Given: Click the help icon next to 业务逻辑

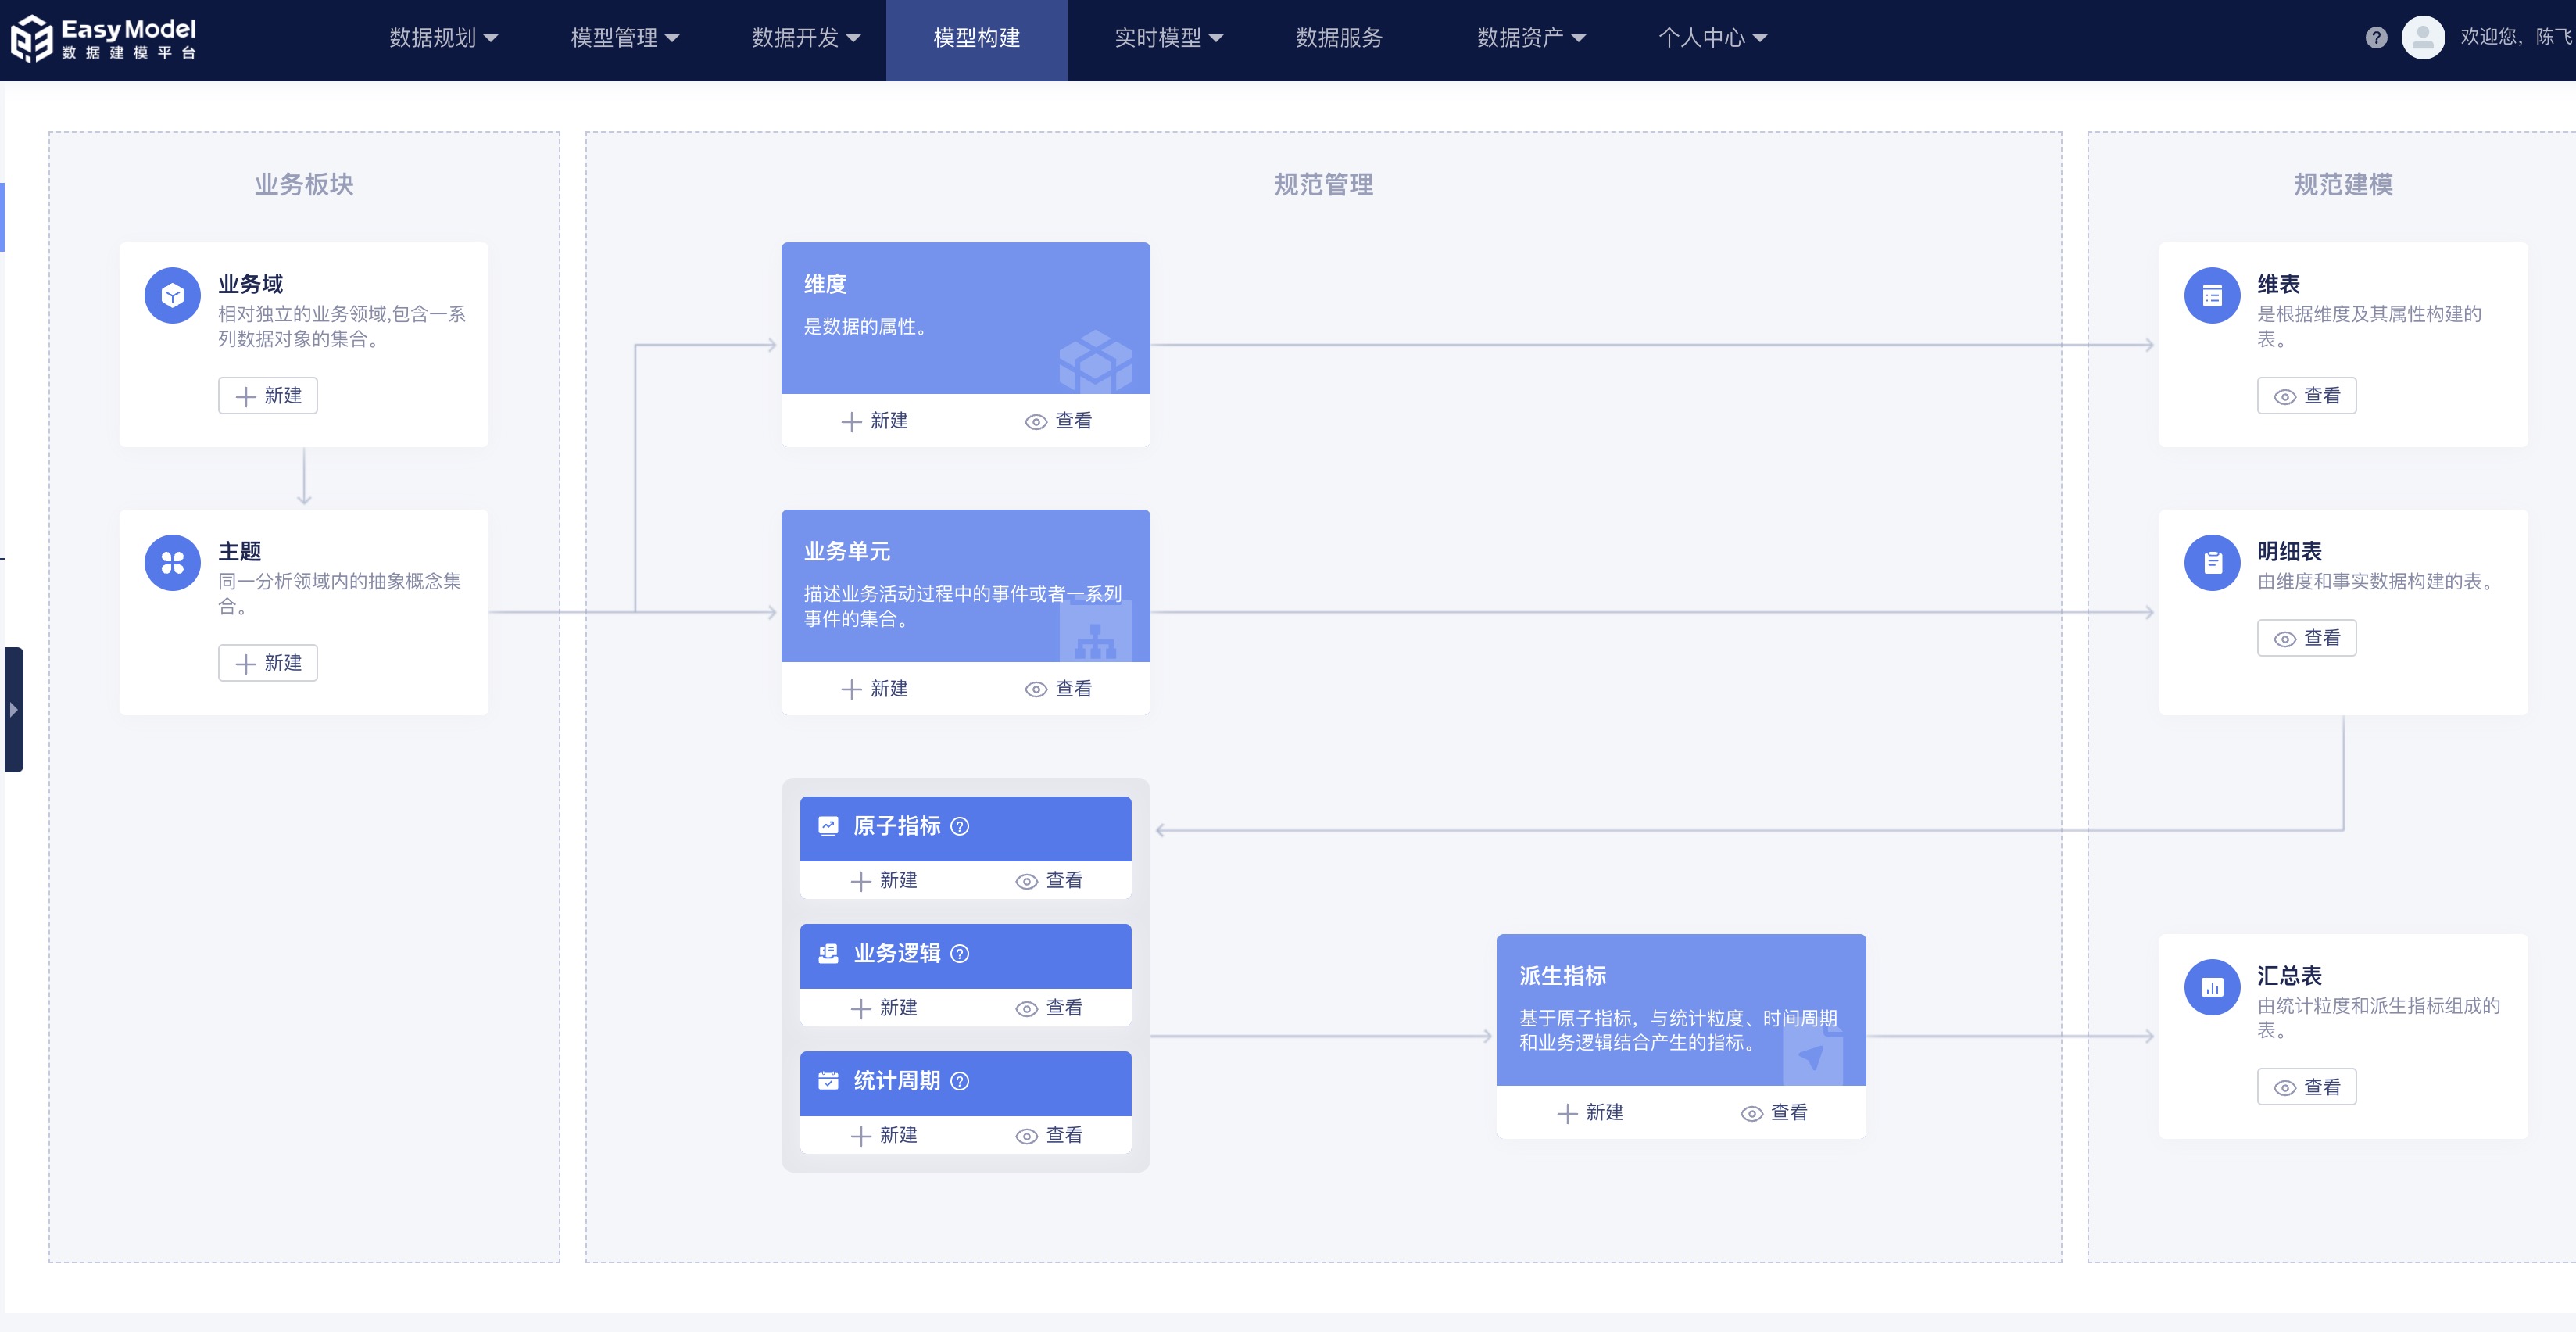Looking at the screenshot, I should pos(960,953).
